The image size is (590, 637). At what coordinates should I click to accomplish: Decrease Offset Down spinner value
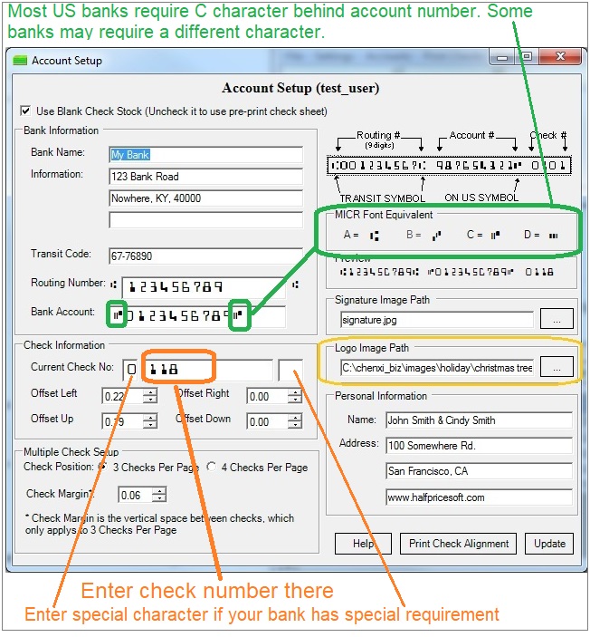[294, 426]
